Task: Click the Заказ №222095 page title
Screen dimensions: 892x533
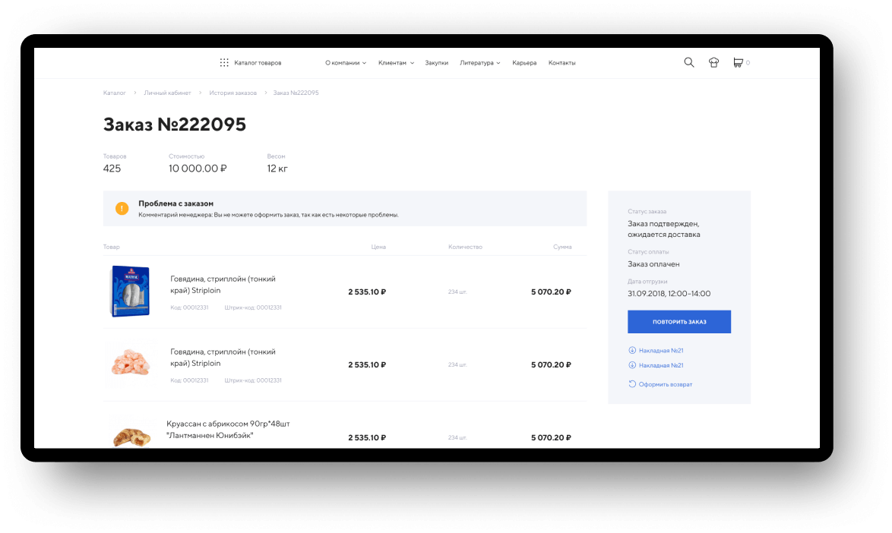Action: pyautogui.click(x=175, y=125)
